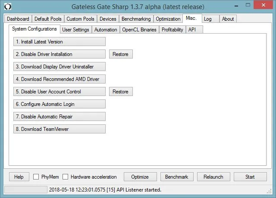The width and height of the screenshot is (276, 198).
Task: Click 3. Download Display Driver Uninstaller
Action: [x=60, y=67]
